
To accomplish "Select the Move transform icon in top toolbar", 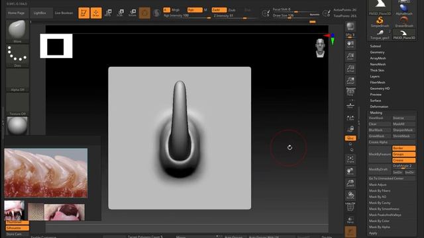I will pos(108,13).
